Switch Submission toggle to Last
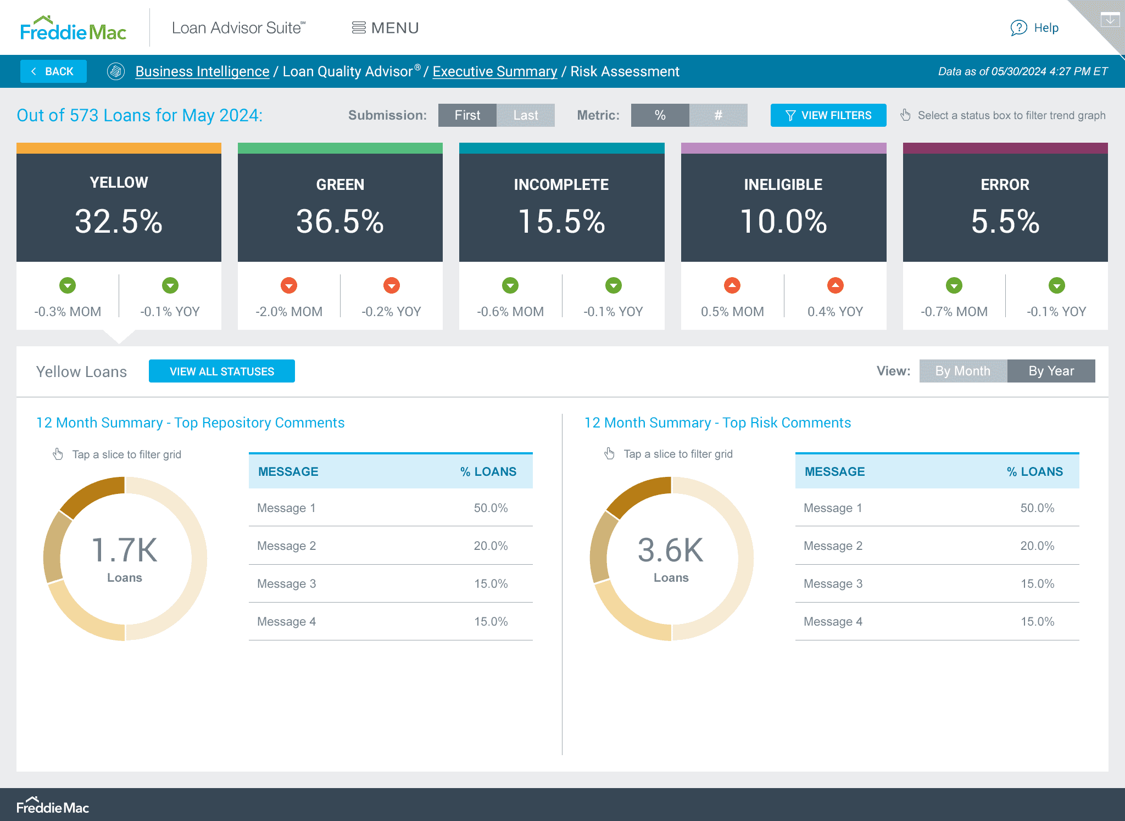Screen dimensions: 1125x821 click(526, 115)
